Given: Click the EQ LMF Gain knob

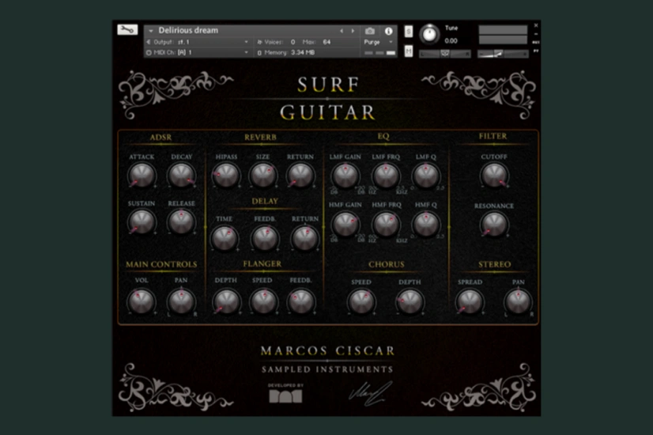Looking at the screenshot, I should [345, 176].
